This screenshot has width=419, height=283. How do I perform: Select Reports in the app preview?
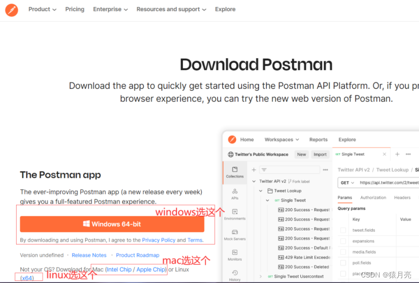(318, 139)
